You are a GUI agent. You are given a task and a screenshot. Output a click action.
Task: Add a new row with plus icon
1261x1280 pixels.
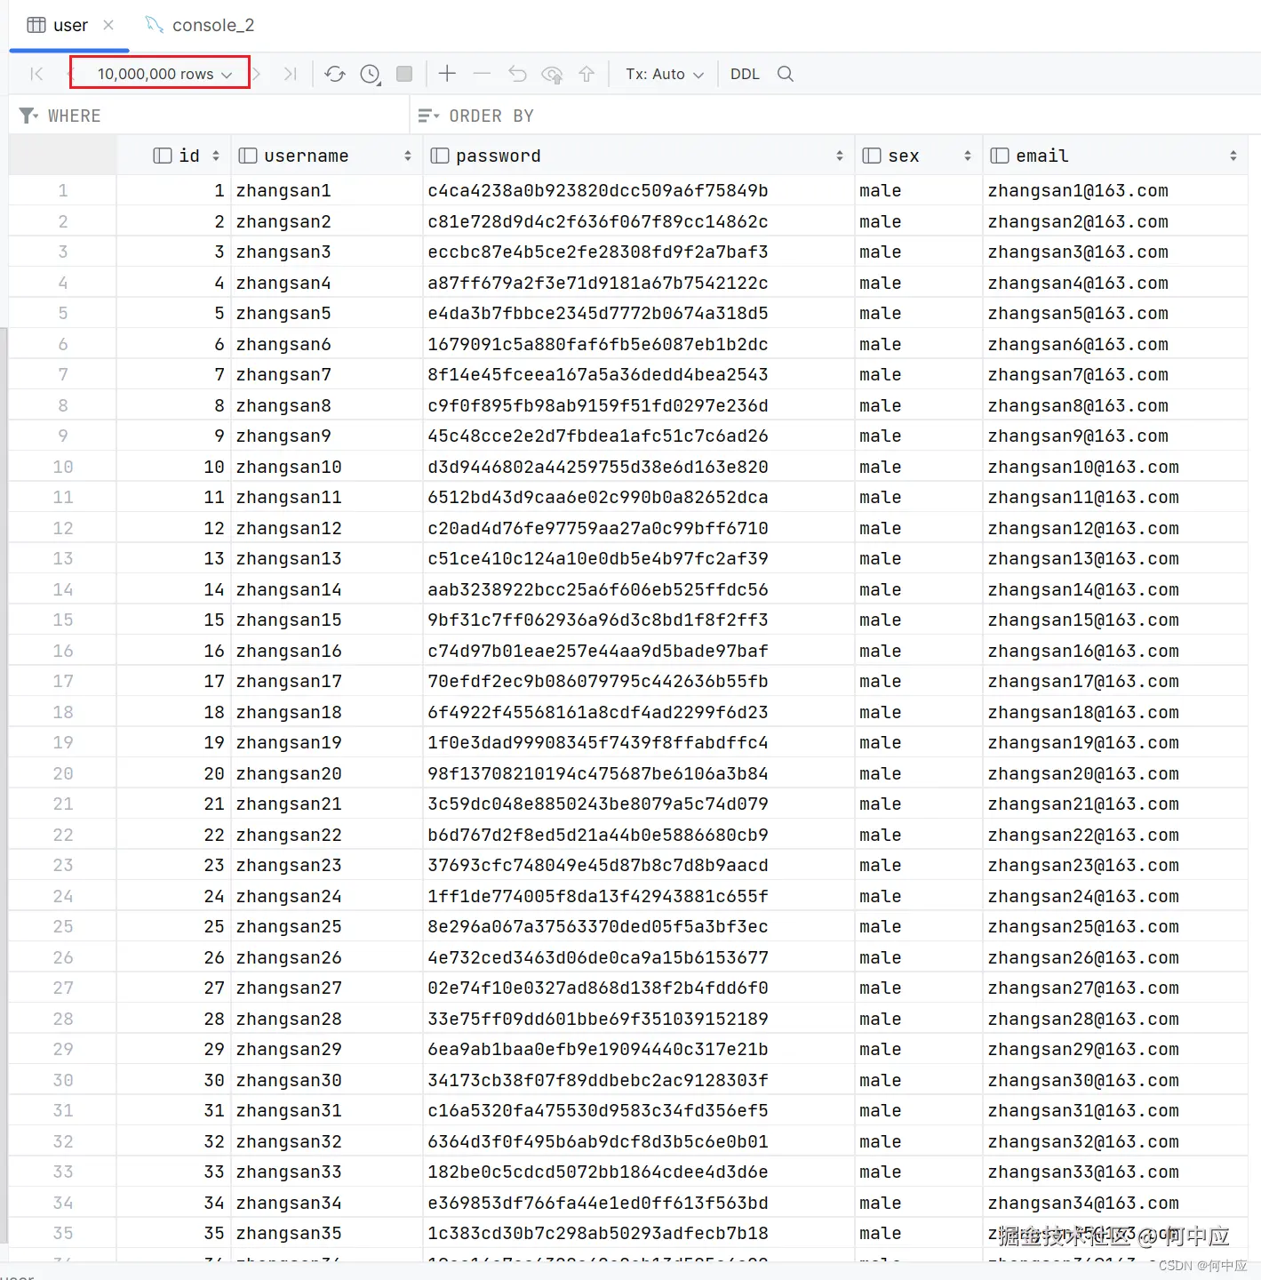tap(447, 74)
